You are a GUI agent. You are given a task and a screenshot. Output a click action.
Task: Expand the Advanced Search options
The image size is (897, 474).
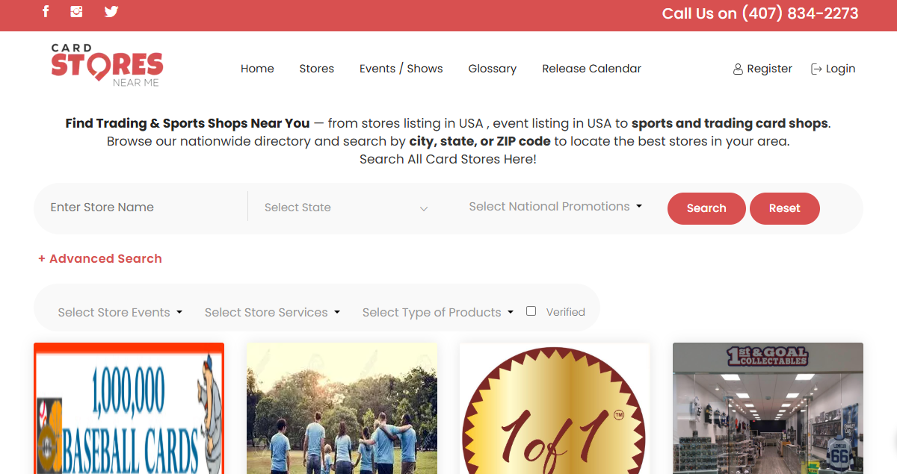point(99,258)
